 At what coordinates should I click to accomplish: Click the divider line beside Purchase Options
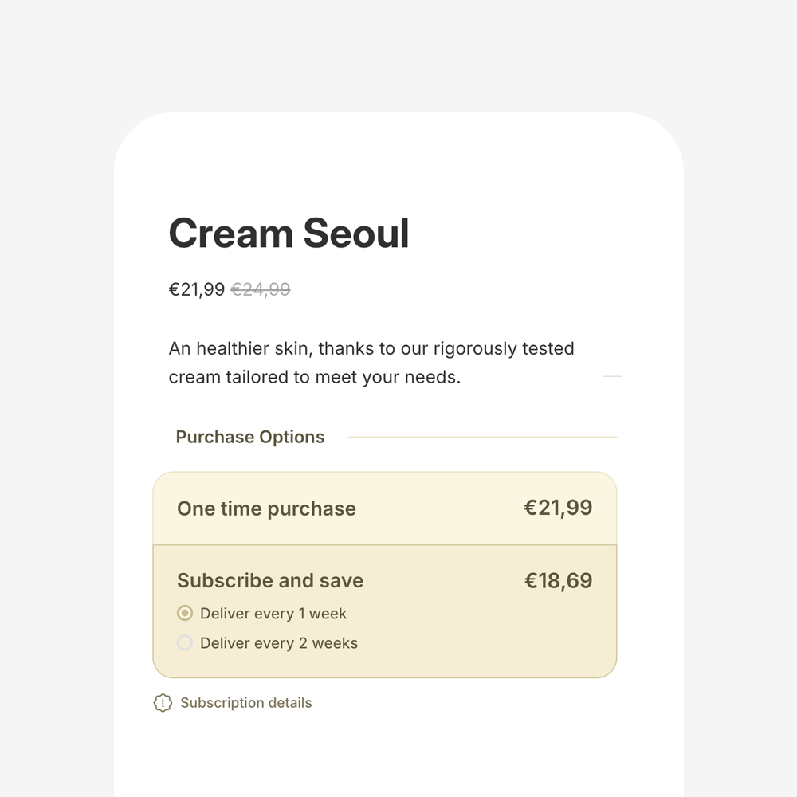click(x=486, y=437)
